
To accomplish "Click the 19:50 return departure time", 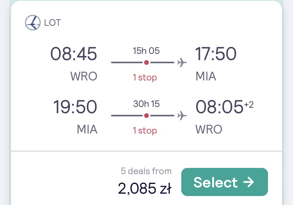I will pos(75,107).
